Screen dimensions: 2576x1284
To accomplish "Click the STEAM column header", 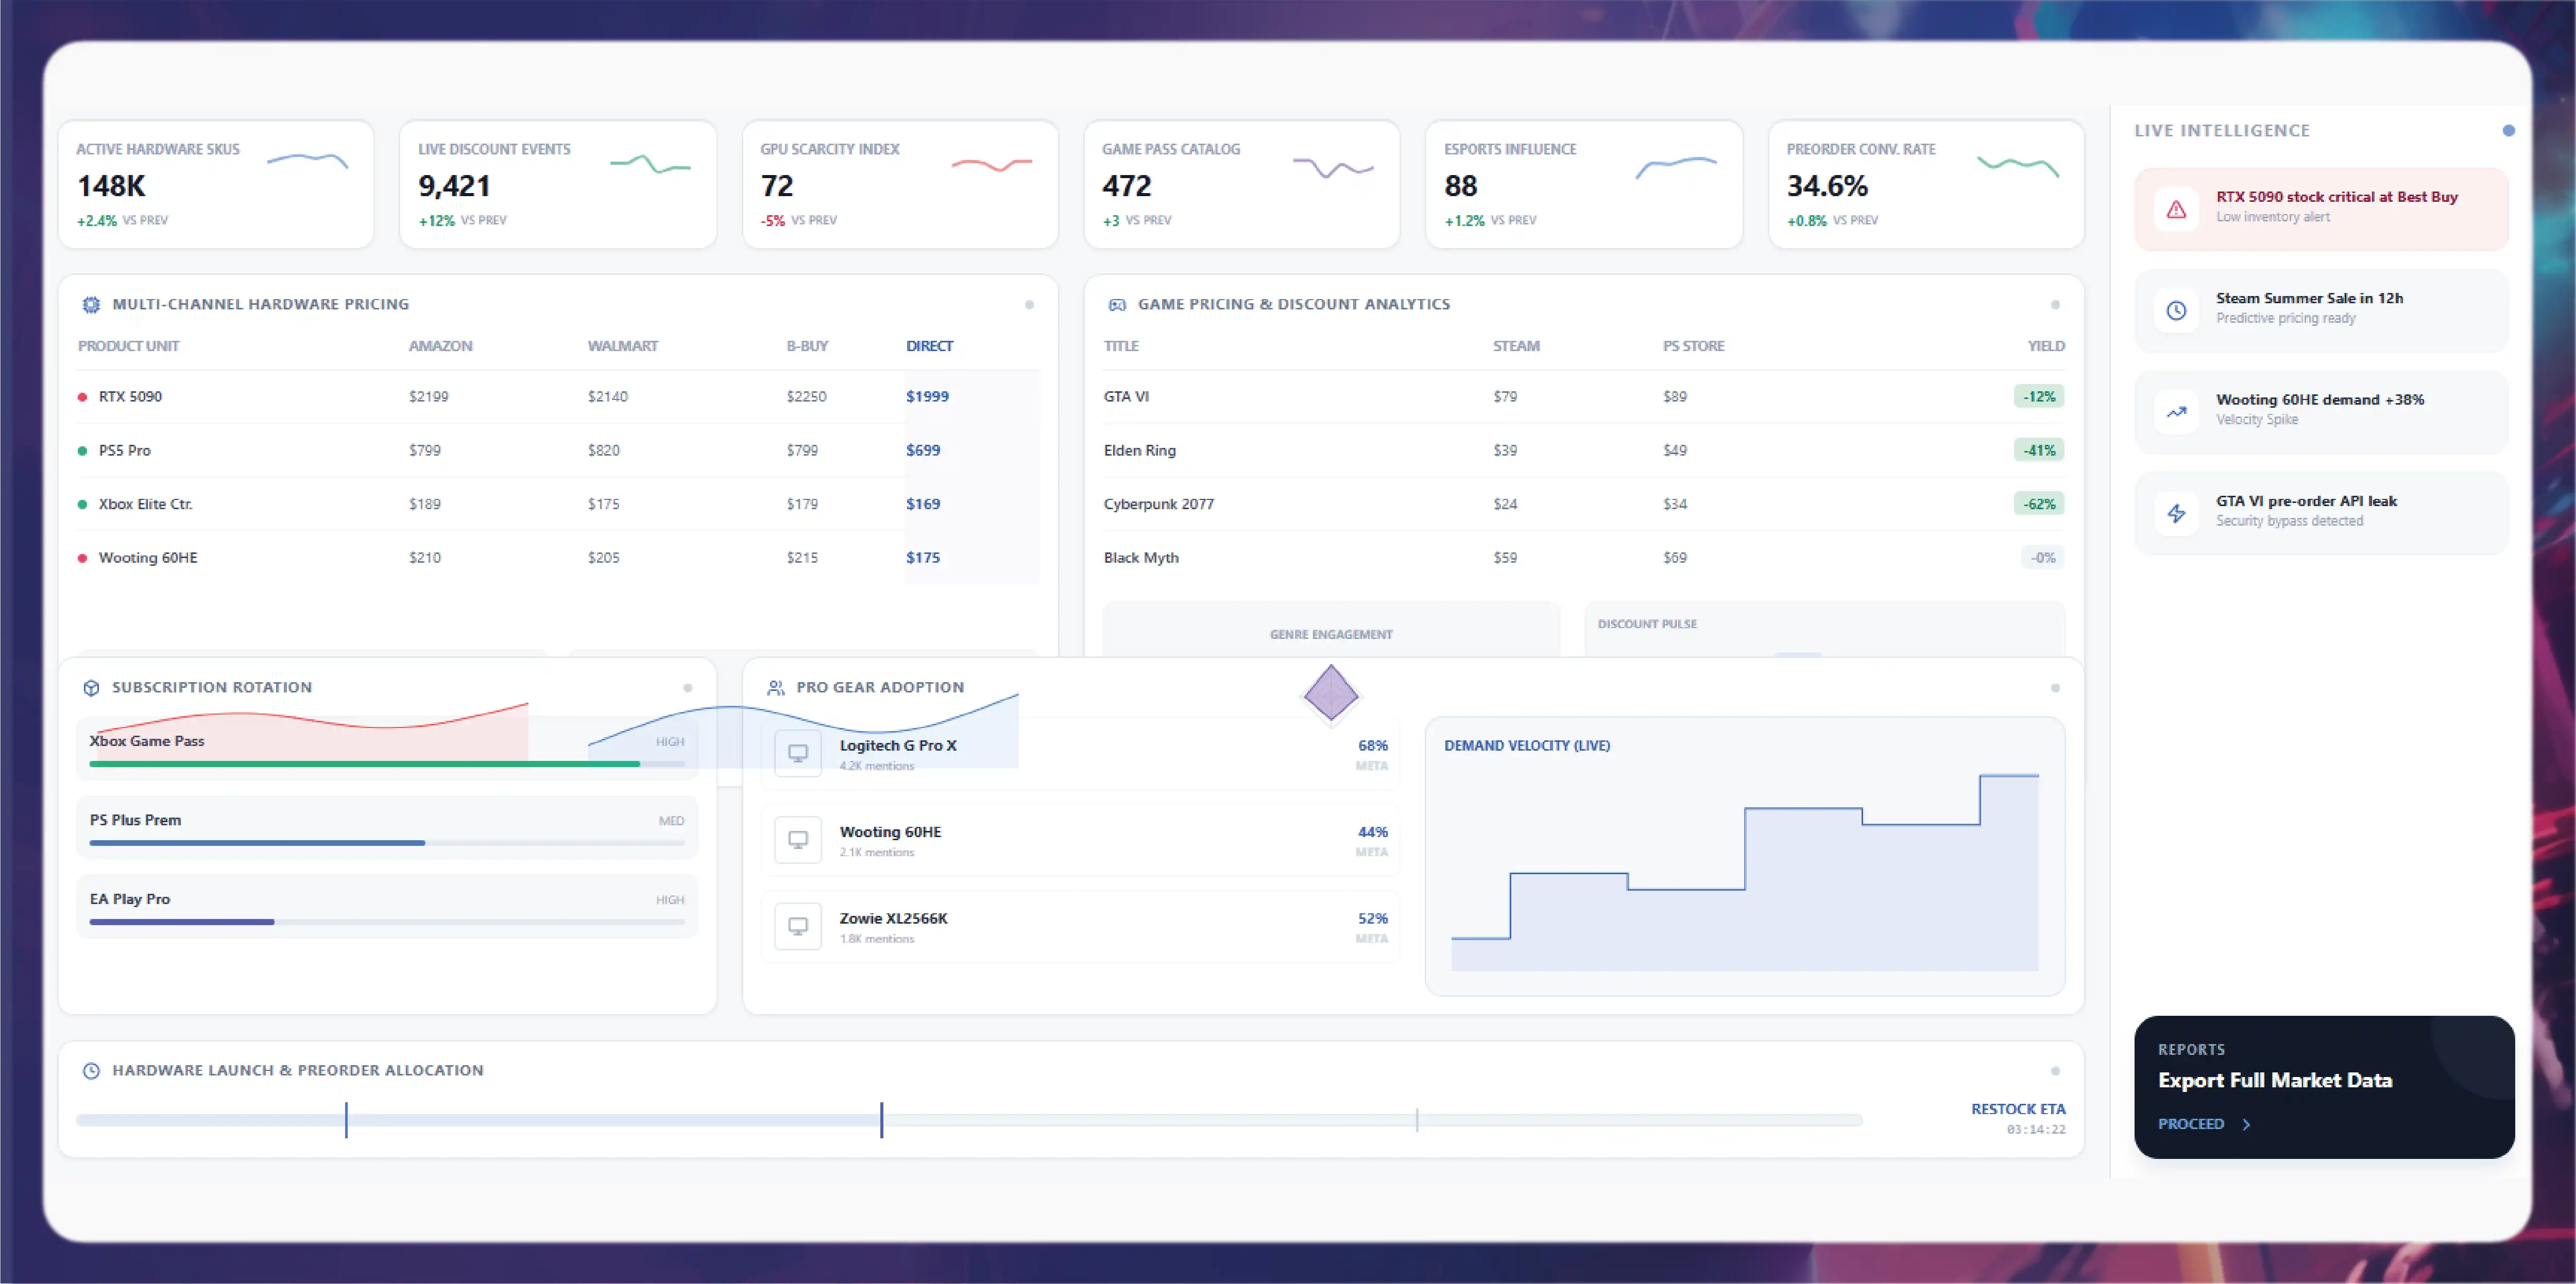I will tap(1516, 346).
